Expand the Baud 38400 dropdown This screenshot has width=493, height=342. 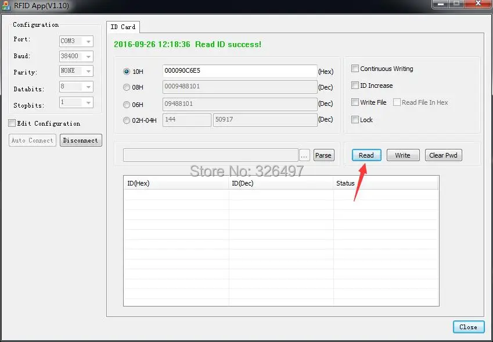point(76,56)
